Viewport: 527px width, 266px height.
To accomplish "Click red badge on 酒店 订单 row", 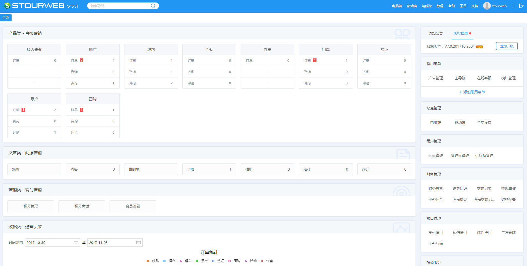I will click(x=81, y=60).
